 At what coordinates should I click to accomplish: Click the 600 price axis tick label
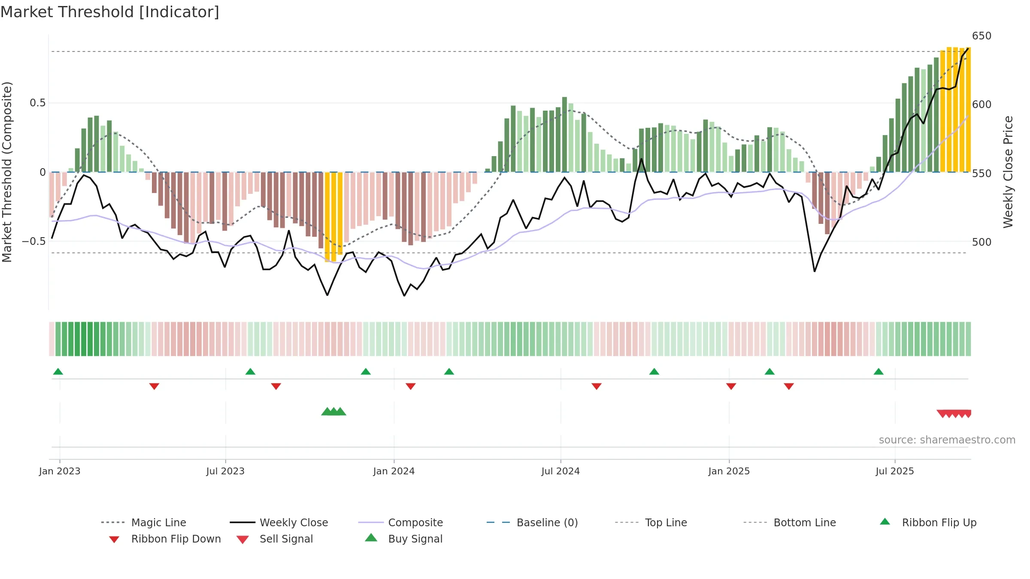[982, 105]
